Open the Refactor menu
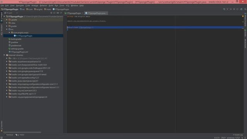This screenshot has width=247, height=139. [44, 5]
